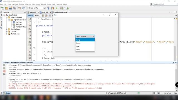178x100 pixels.
Task: Click the Clean and Build icon
Action: [52, 8]
